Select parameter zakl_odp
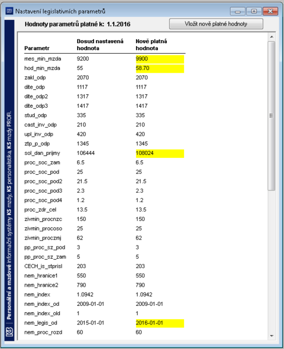Image resolution: width=284 pixels, height=349 pixels. (35, 77)
